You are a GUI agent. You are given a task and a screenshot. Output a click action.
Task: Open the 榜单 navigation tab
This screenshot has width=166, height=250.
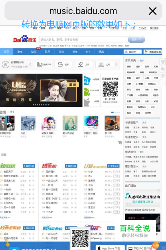tap(75, 52)
